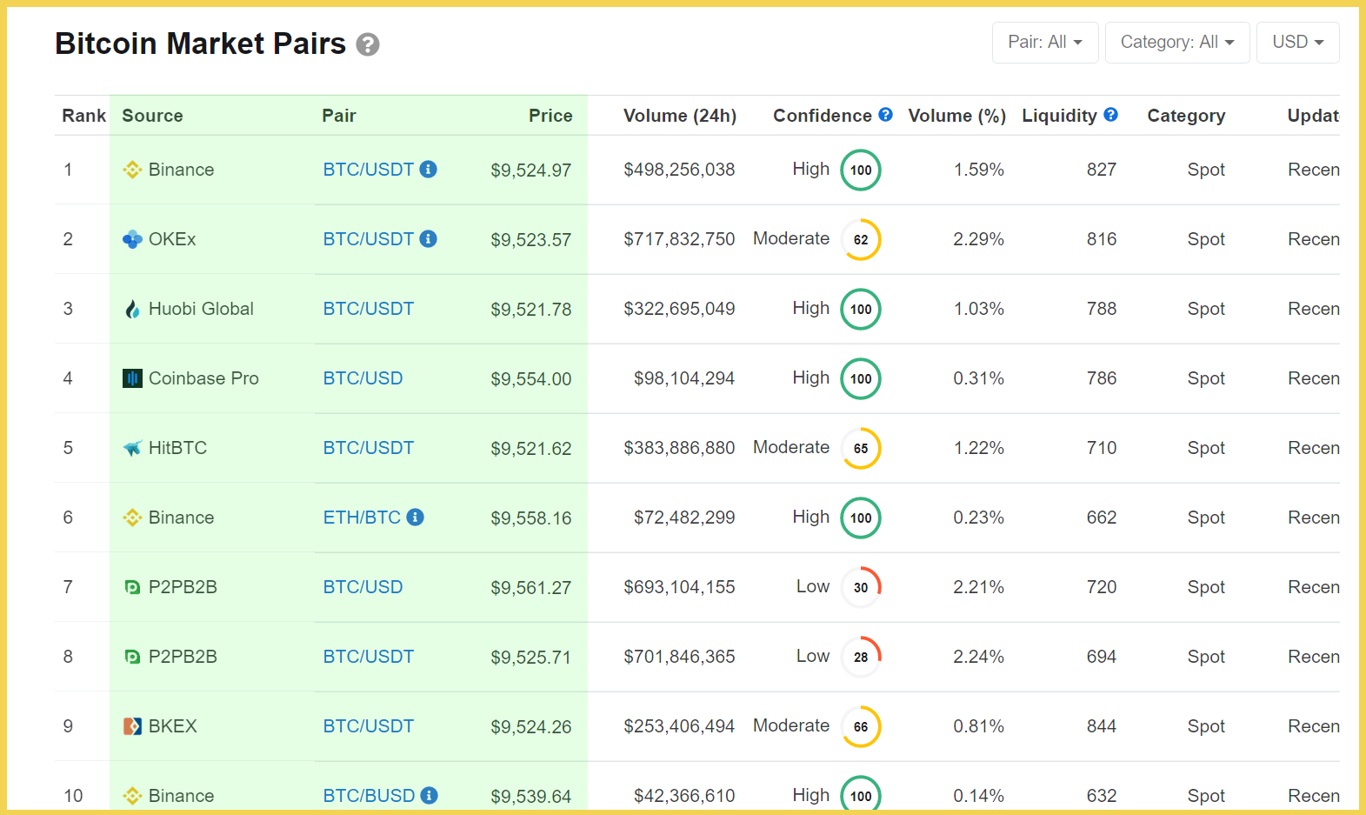The width and height of the screenshot is (1366, 815).
Task: Select the price $9,558.16
Action: tap(531, 518)
